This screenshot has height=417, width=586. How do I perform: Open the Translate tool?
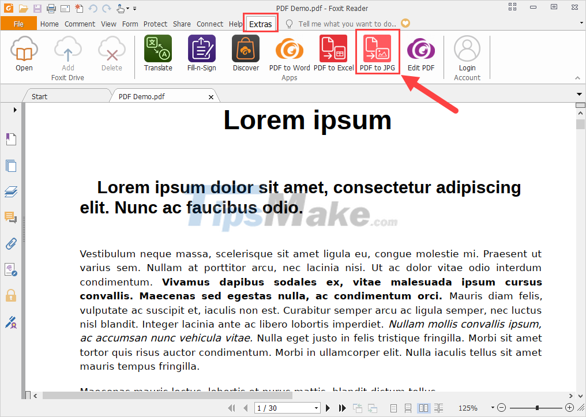157,52
